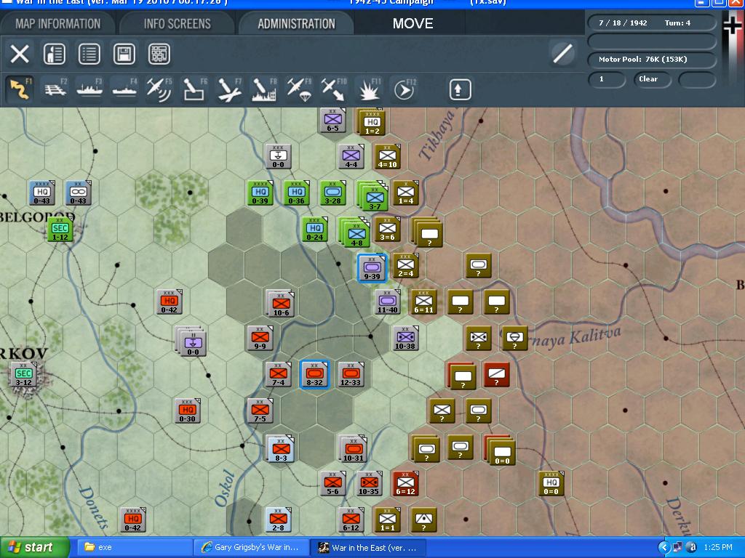Select the F6 bomb unit mode

coord(194,89)
